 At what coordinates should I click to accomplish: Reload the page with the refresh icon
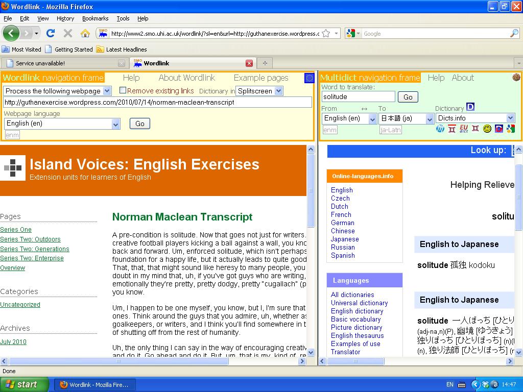point(50,34)
